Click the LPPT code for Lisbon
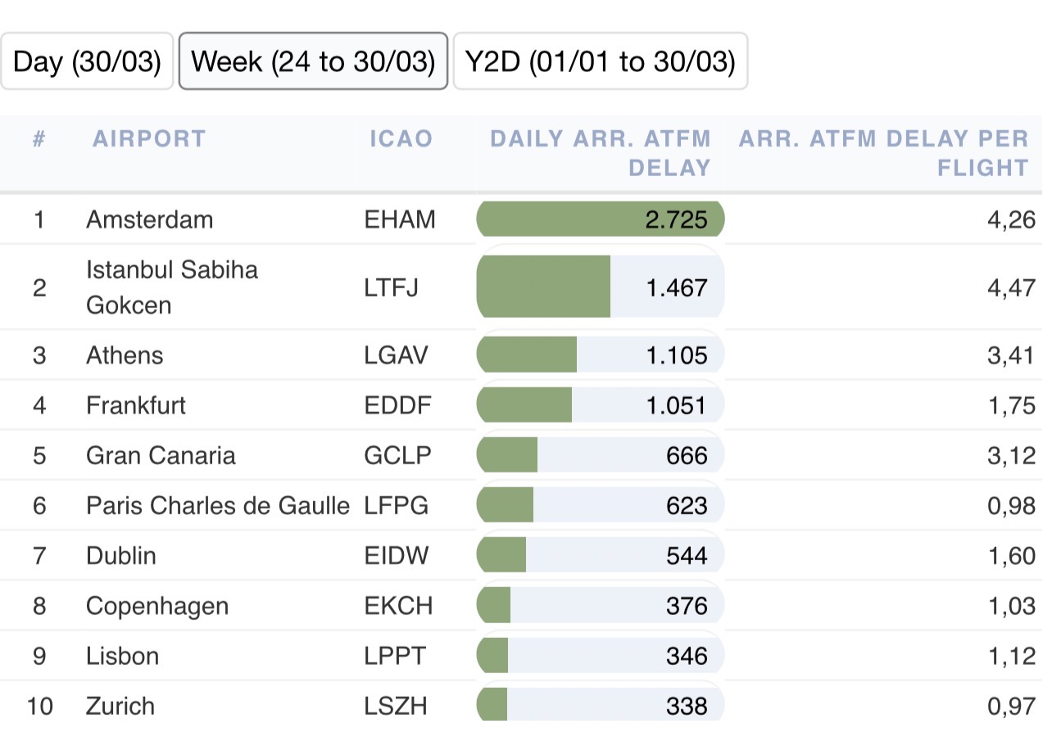 (x=395, y=656)
